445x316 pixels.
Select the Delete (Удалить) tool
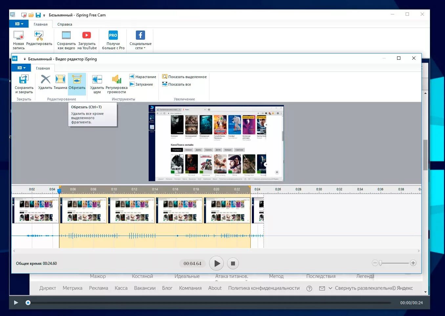(45, 82)
